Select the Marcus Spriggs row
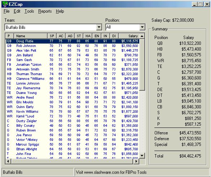 point(72,144)
